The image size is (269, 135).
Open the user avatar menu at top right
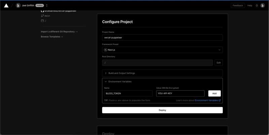[x=263, y=5]
